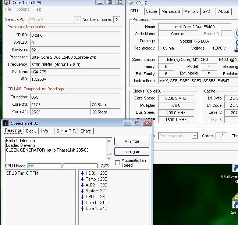Click the AUX temperature down-arrow icon
The image size is (238, 225).
[82, 185]
